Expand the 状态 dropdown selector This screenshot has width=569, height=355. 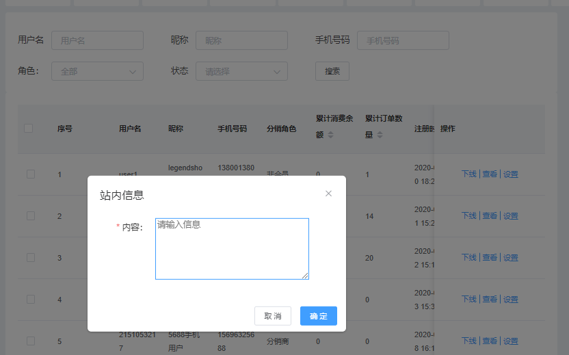coord(241,71)
